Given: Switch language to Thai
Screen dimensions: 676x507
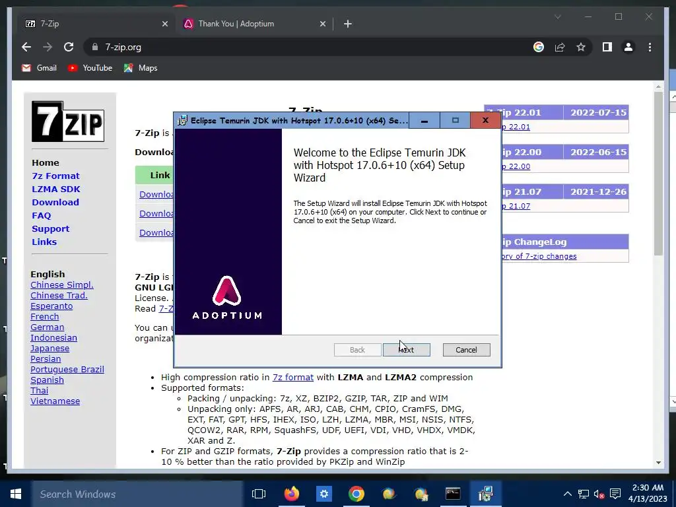Looking at the screenshot, I should click(39, 391).
